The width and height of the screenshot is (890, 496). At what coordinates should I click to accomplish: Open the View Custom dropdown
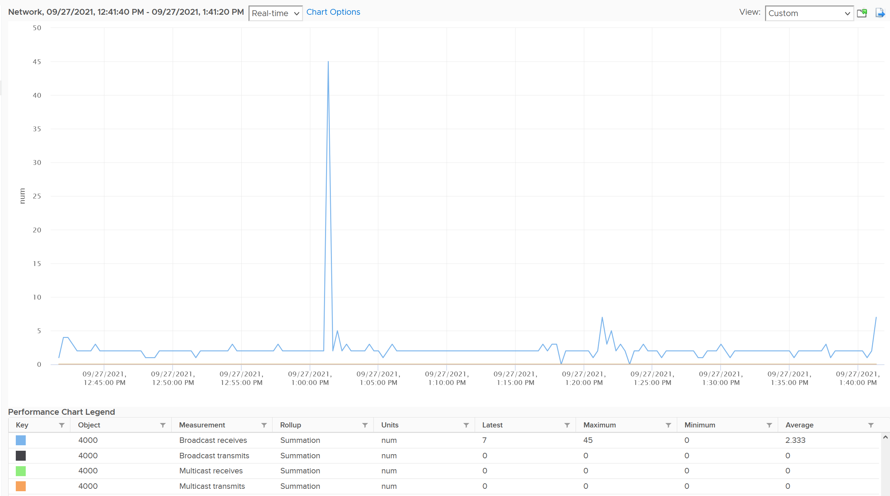[x=809, y=13]
